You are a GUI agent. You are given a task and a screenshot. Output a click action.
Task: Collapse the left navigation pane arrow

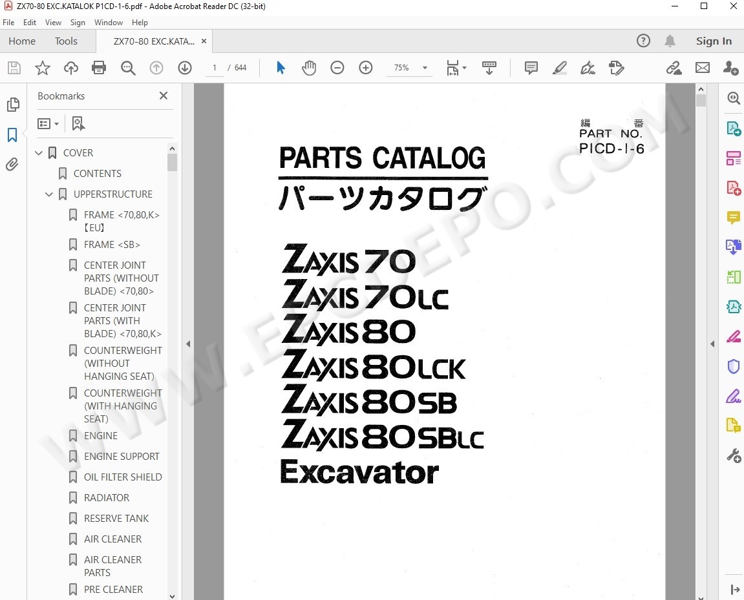[188, 344]
